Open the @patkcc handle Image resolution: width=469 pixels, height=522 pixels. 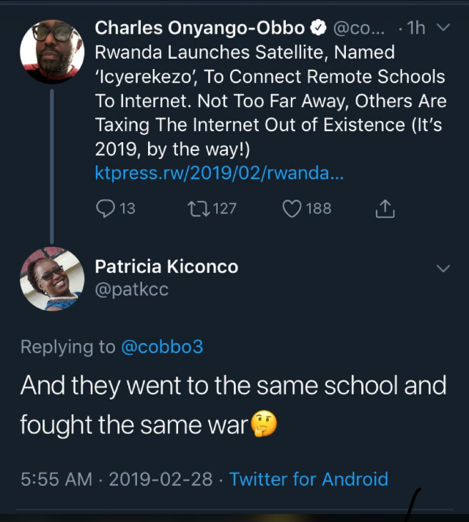click(x=132, y=290)
